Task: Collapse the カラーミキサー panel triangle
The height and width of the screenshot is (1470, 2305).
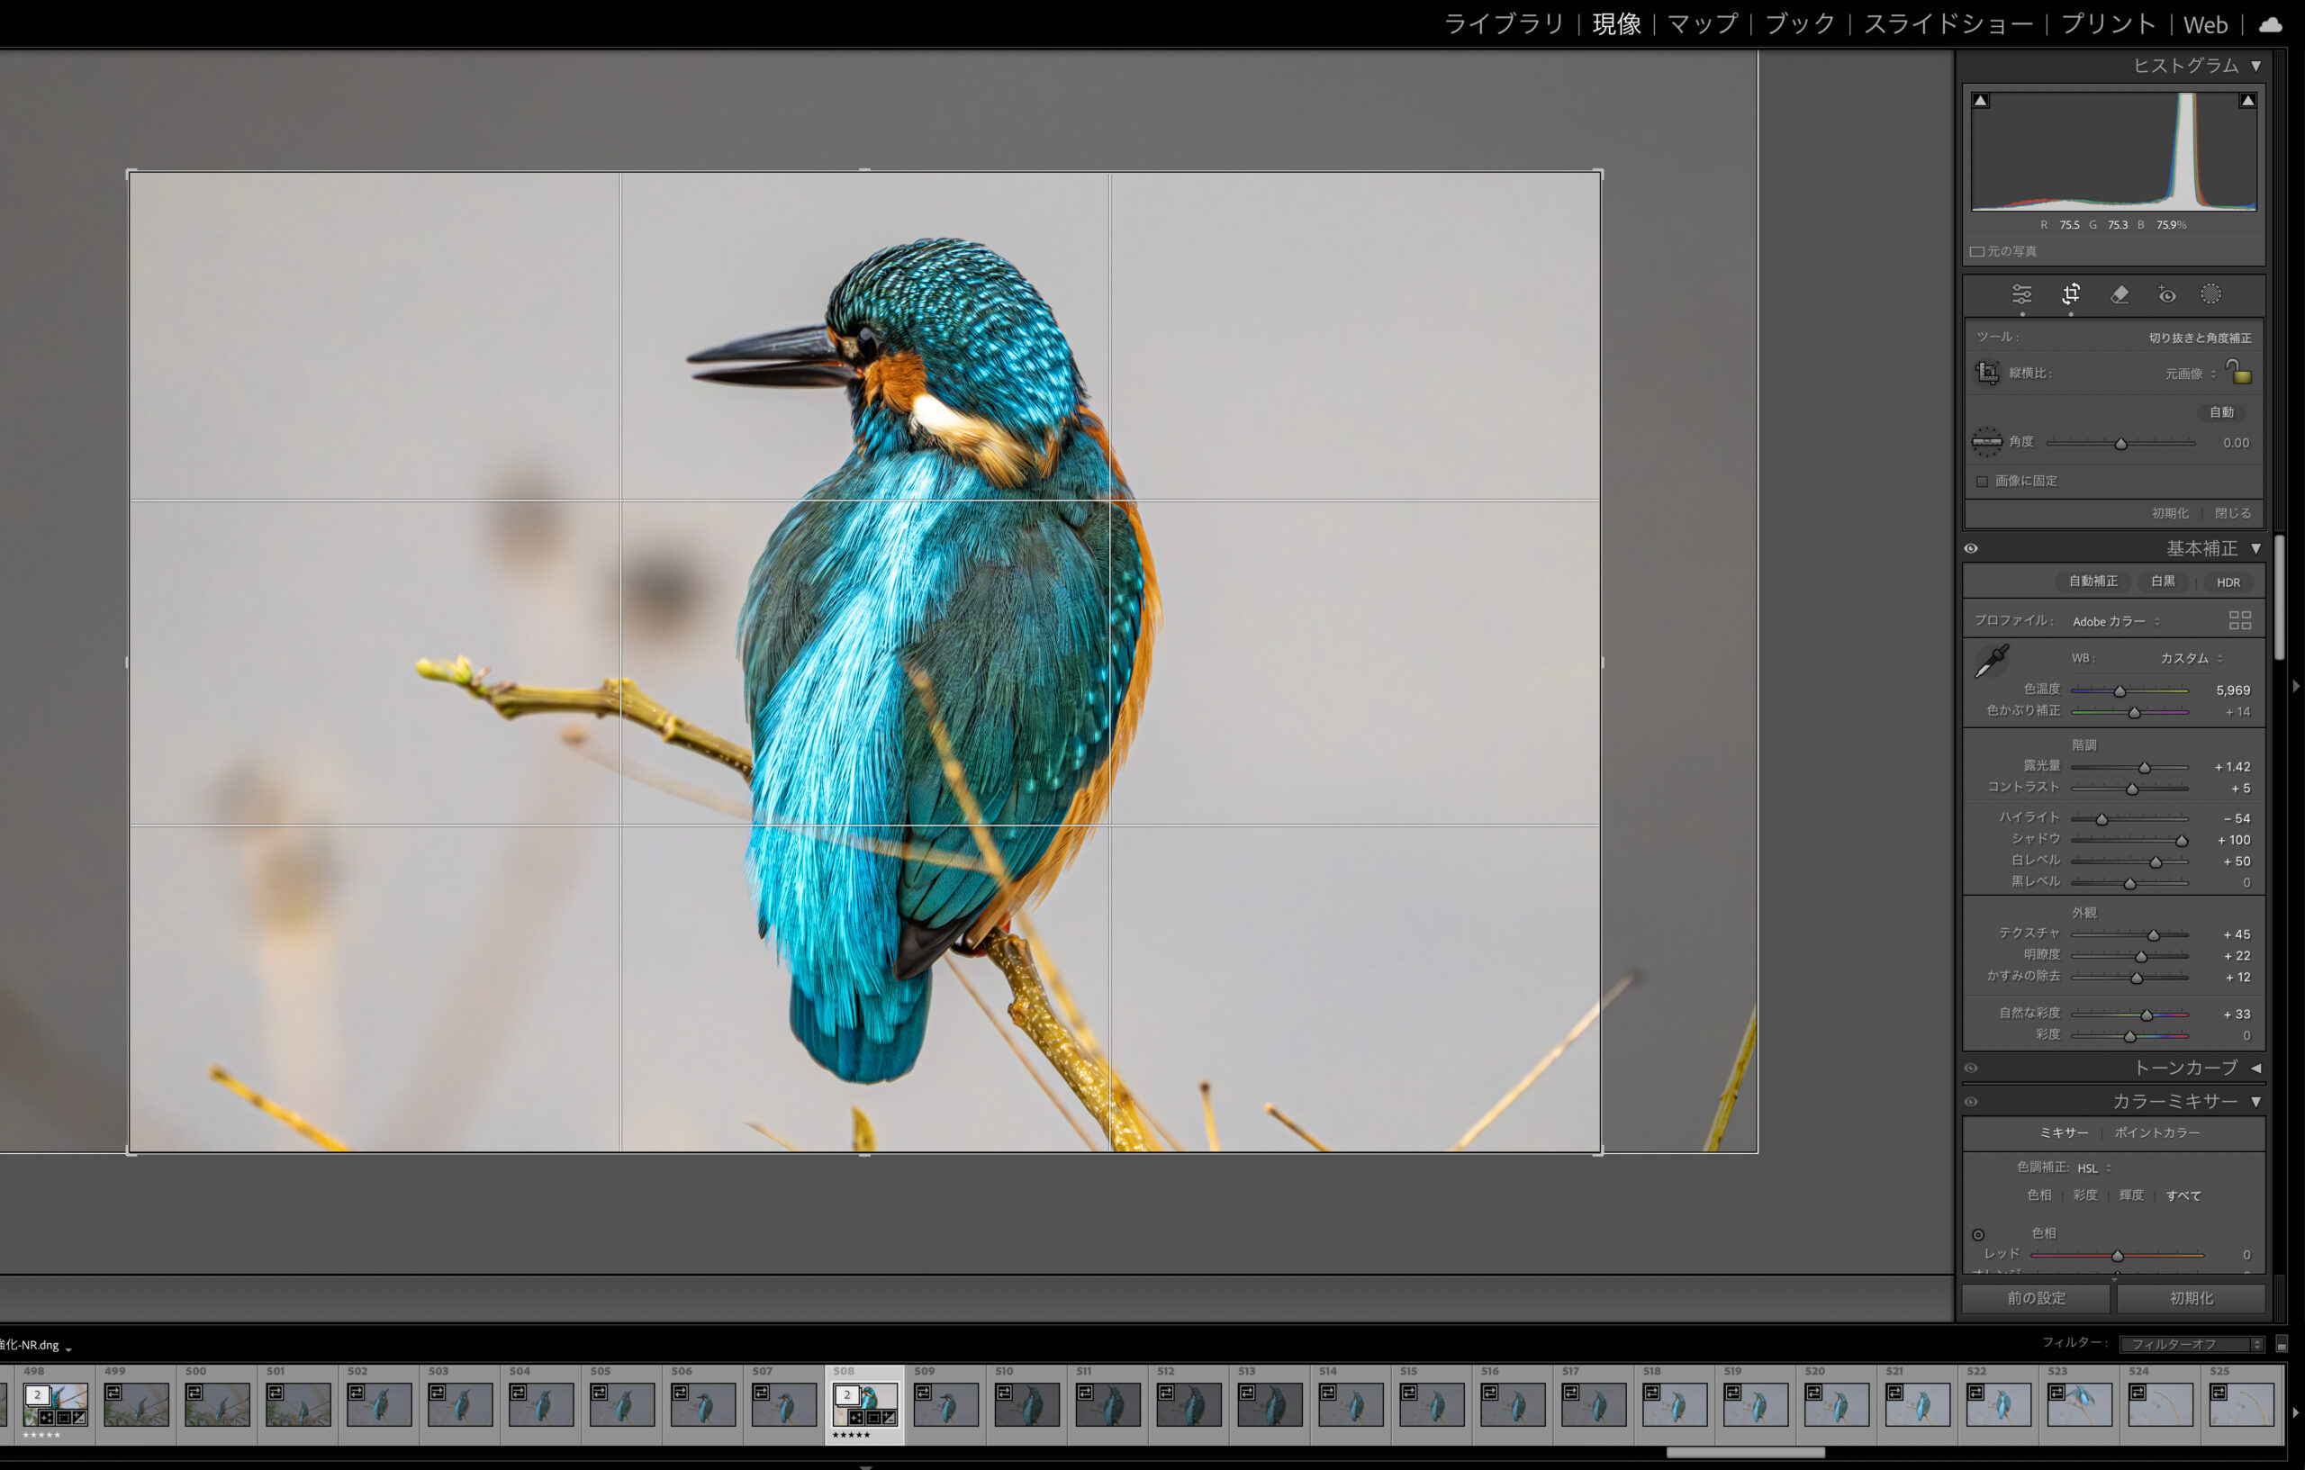Action: click(x=2256, y=1102)
